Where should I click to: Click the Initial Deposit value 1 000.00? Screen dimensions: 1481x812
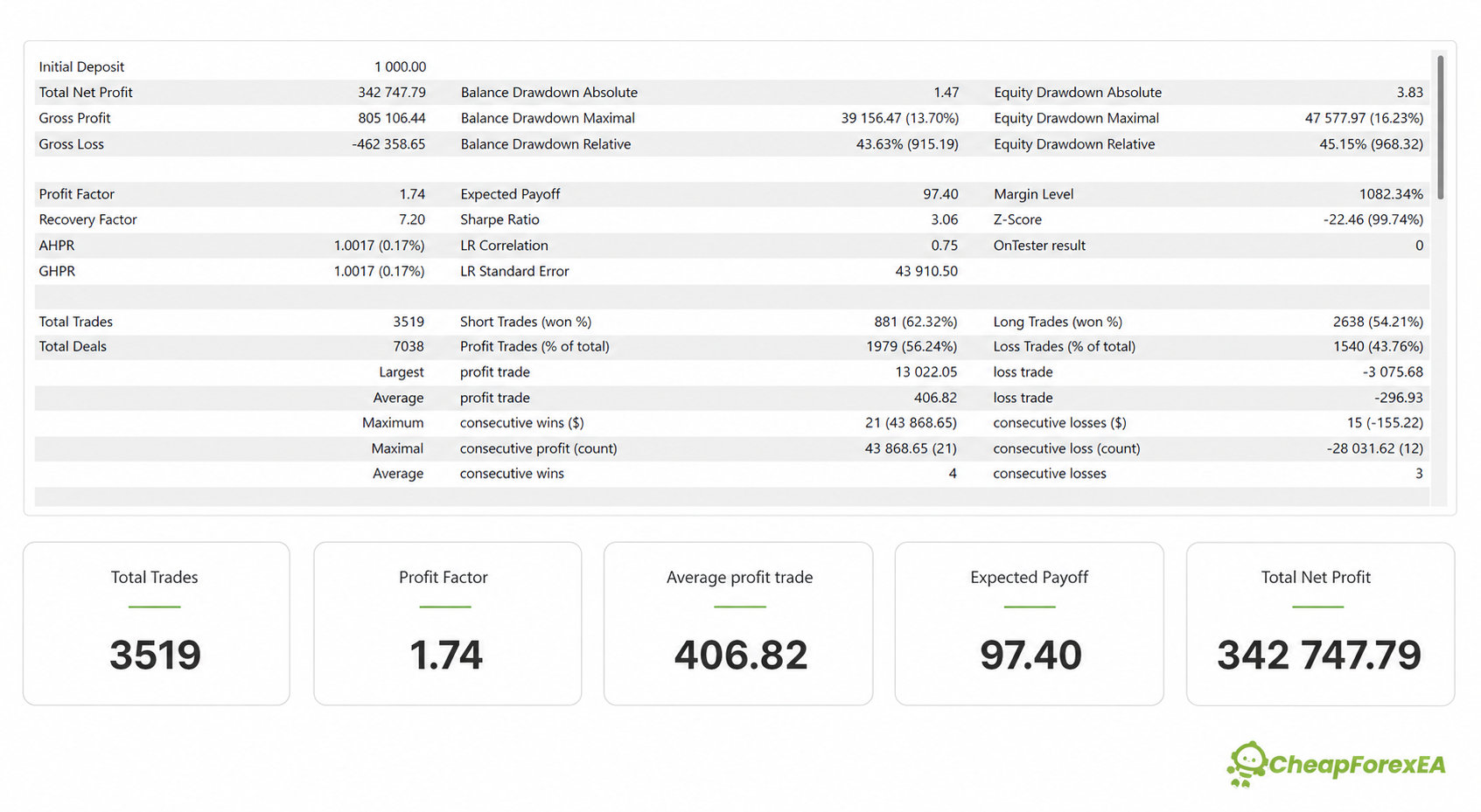400,66
